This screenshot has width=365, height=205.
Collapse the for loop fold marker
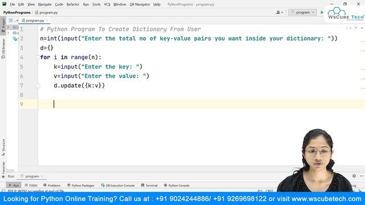[x=38, y=57]
